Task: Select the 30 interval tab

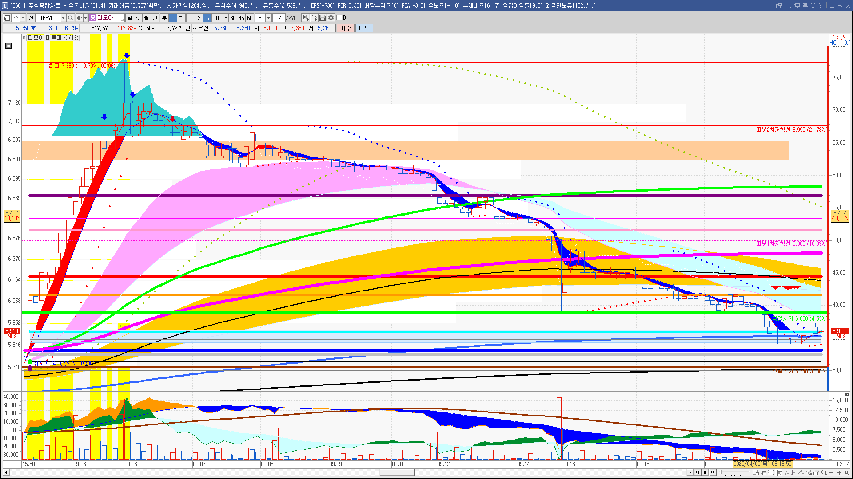Action: point(233,18)
